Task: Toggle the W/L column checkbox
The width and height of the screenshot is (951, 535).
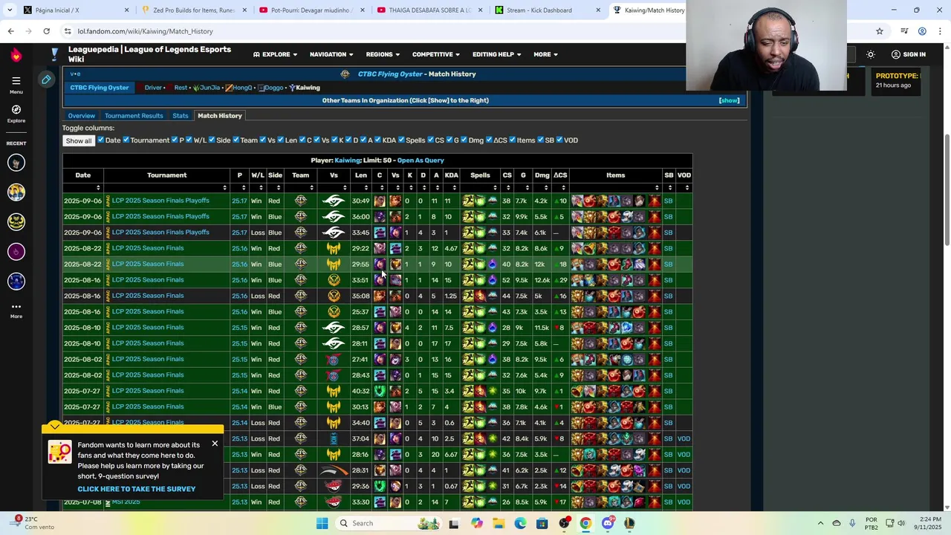Action: (189, 140)
